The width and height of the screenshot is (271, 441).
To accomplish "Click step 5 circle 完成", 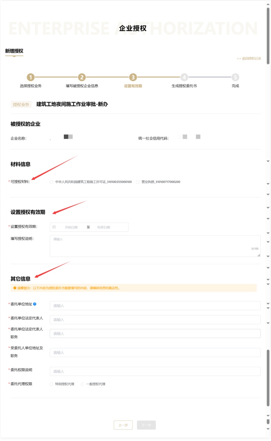I will 235,78.
